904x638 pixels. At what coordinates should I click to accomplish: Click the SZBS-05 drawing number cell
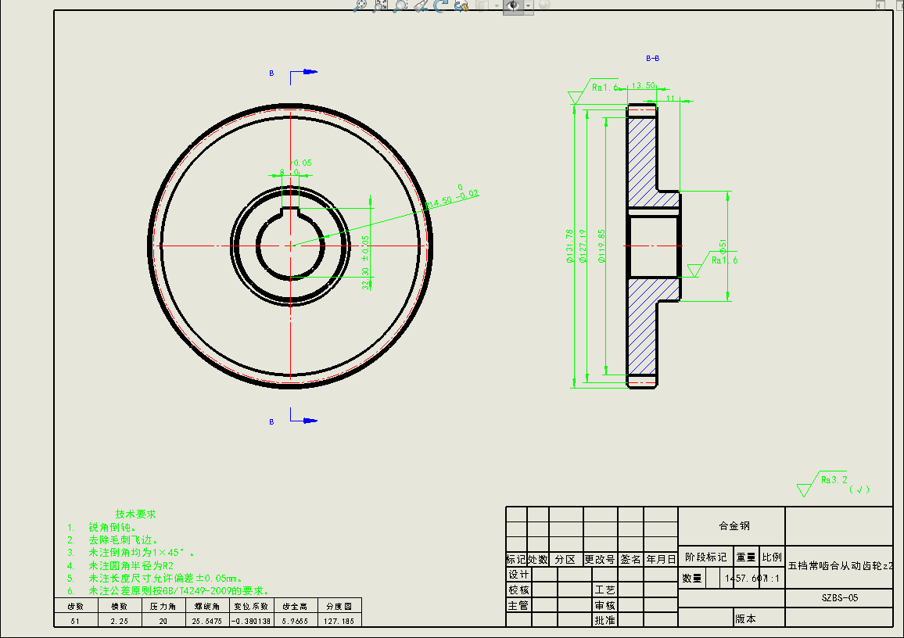839,597
